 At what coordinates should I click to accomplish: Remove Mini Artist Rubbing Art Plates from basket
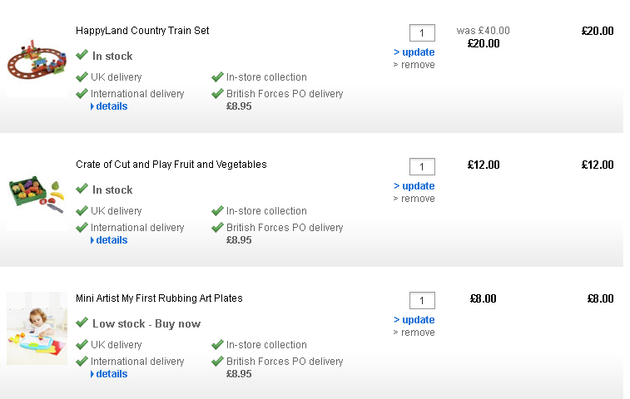pyautogui.click(x=414, y=332)
